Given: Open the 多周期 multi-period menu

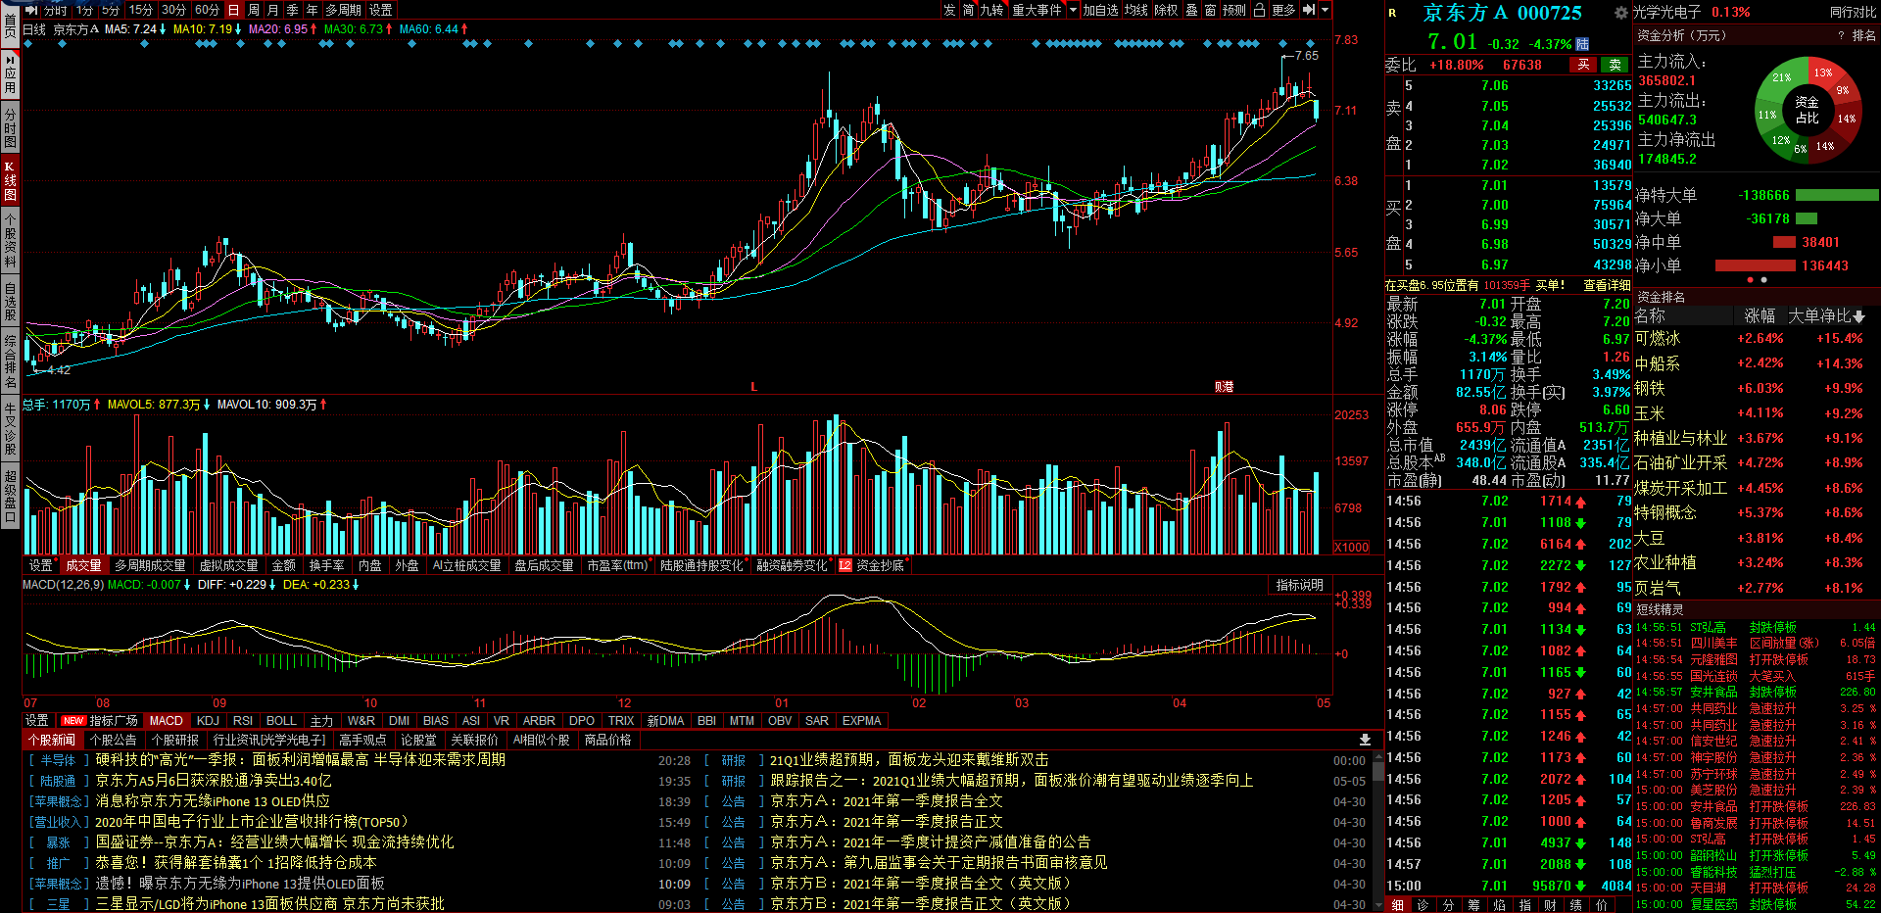Looking at the screenshot, I should [343, 10].
